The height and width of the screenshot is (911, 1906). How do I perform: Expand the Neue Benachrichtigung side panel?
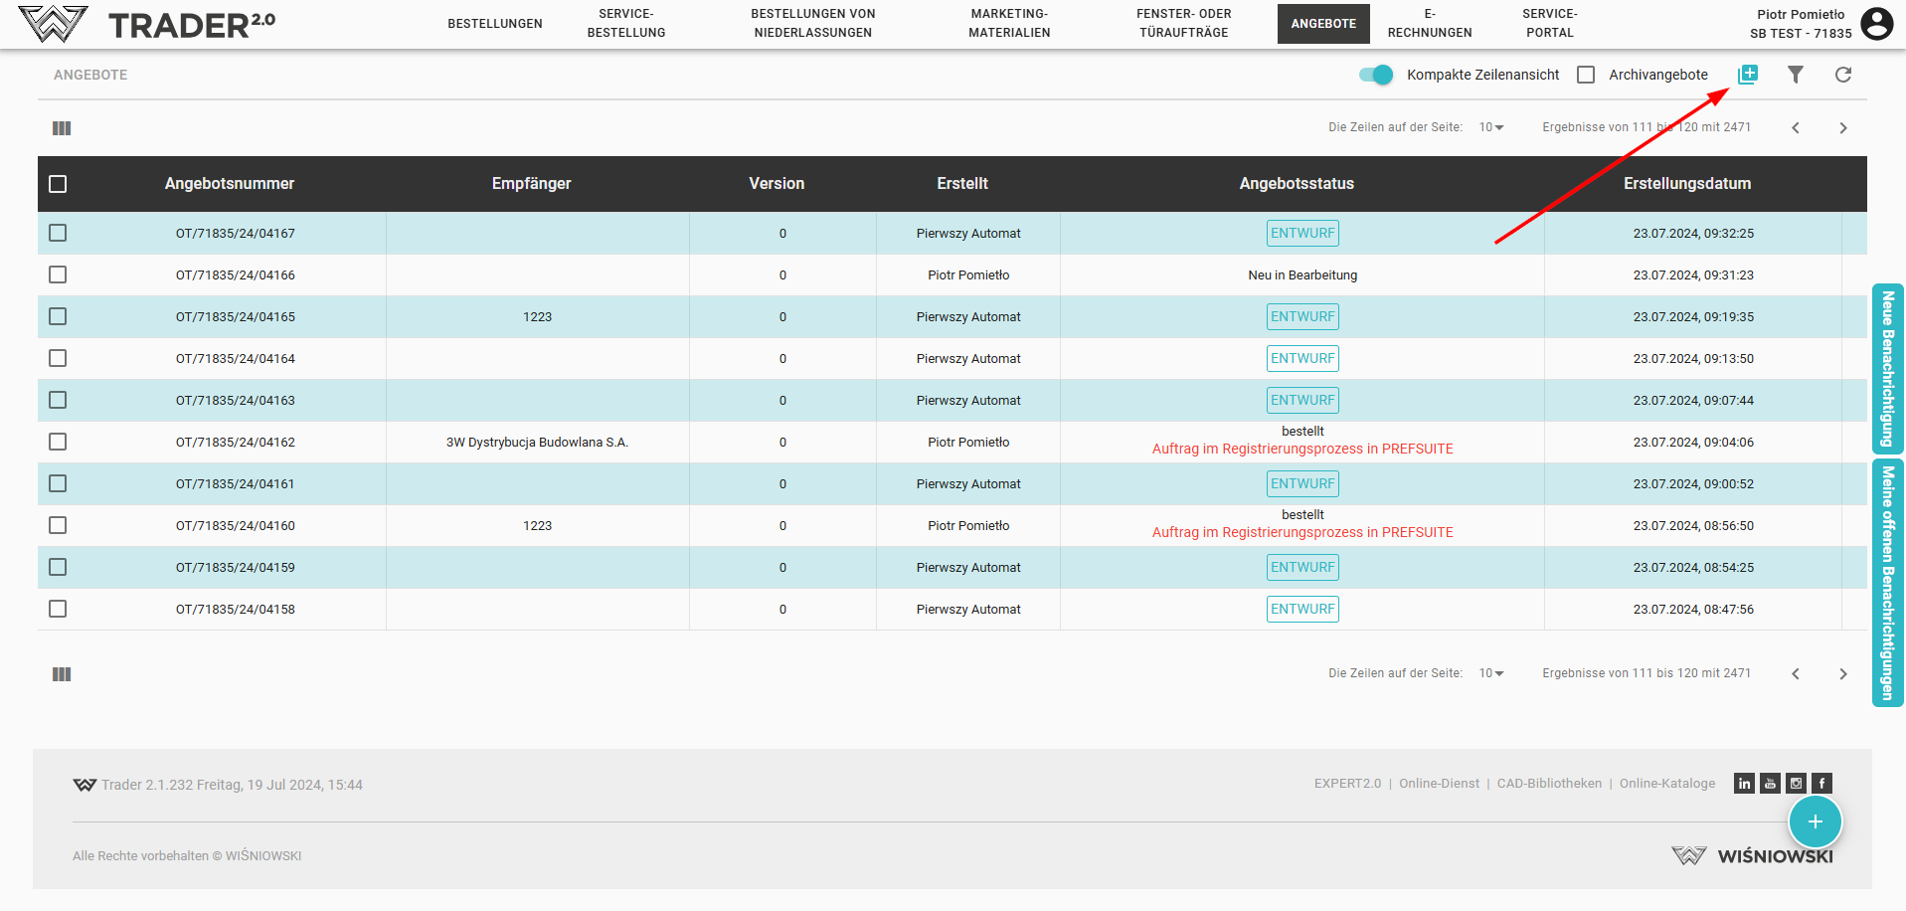(x=1887, y=368)
